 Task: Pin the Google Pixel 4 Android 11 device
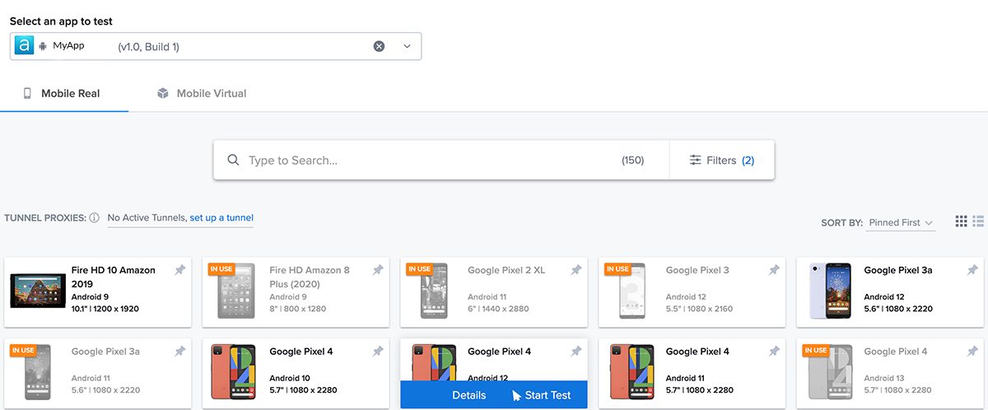point(774,352)
